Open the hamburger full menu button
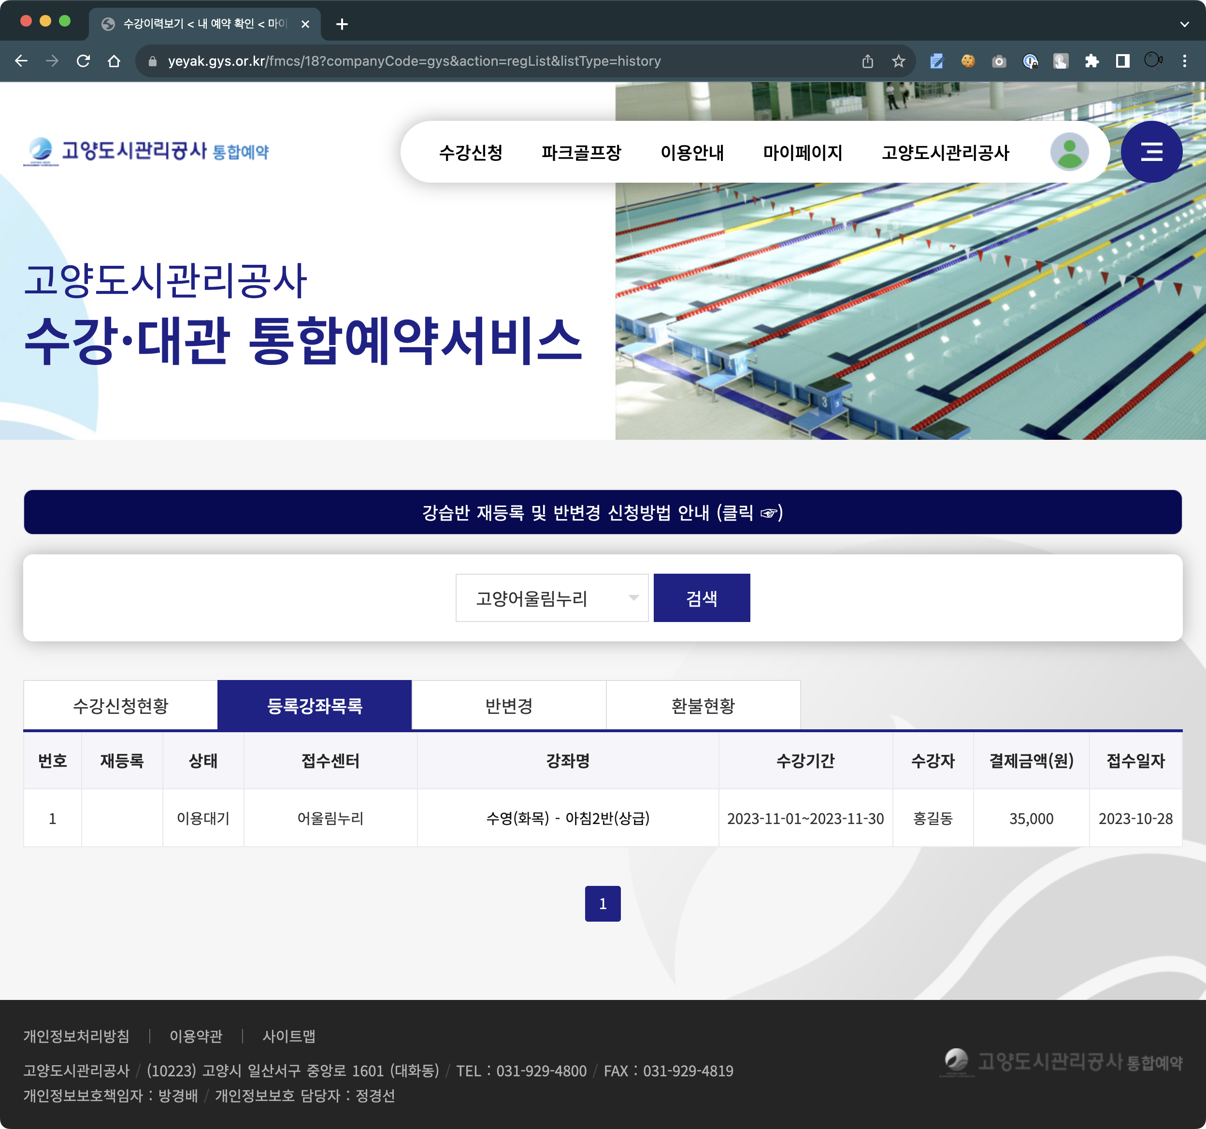 click(x=1151, y=152)
